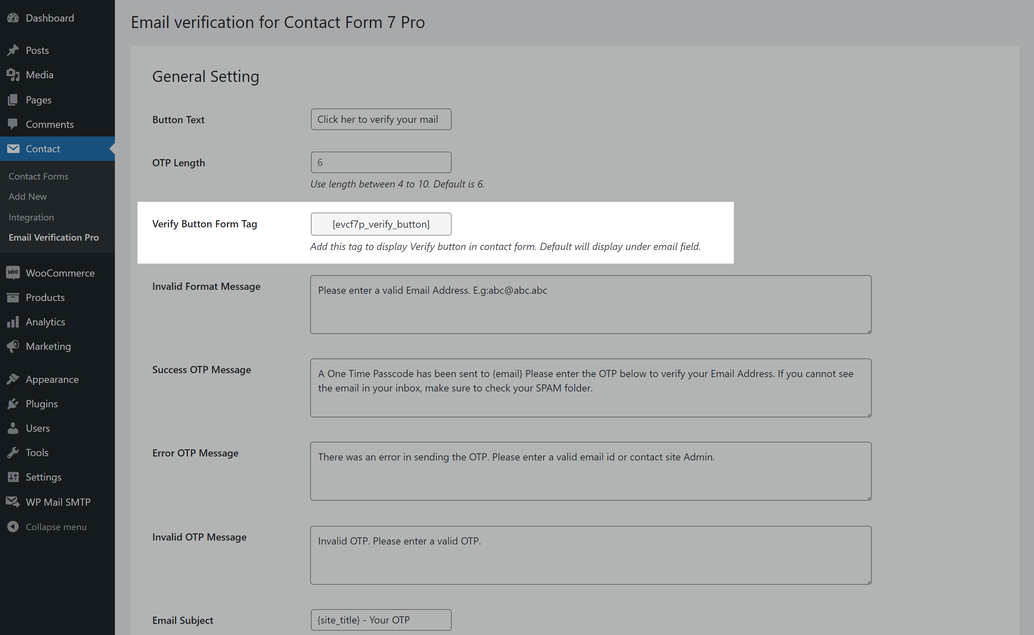Click Error OTP Message textarea resize handle
This screenshot has width=1034, height=635.
[868, 498]
